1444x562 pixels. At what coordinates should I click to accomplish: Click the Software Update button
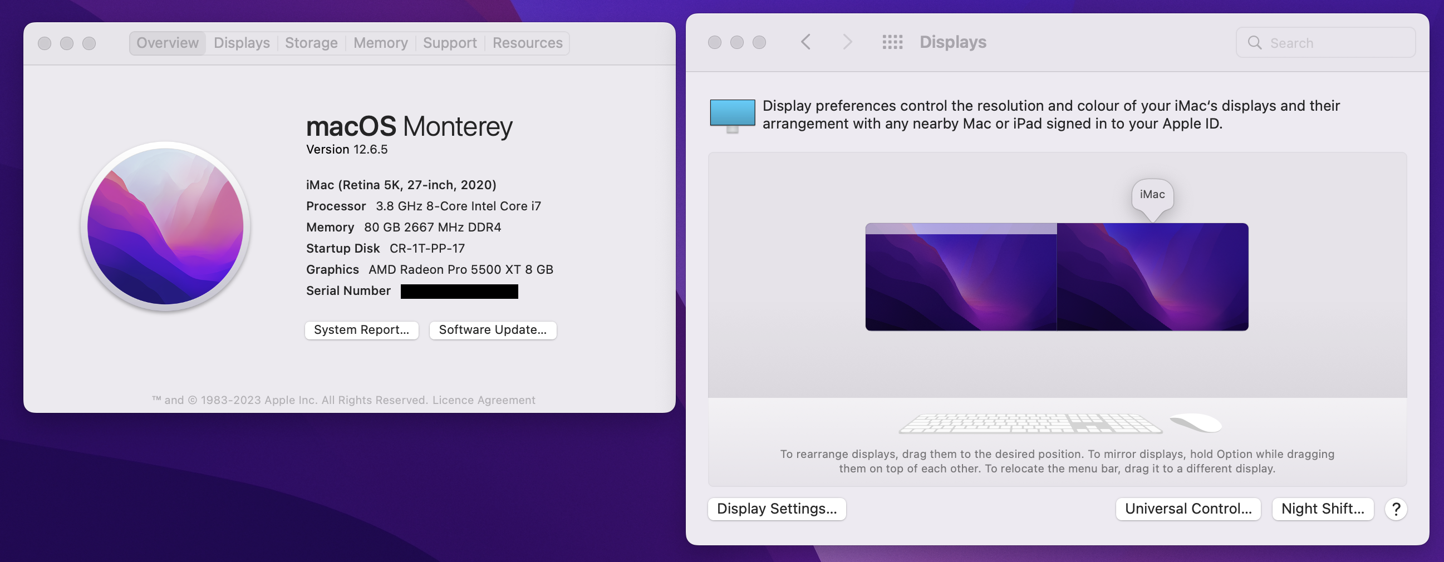(493, 330)
